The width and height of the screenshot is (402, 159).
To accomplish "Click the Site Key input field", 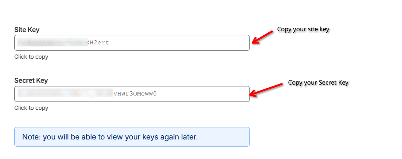I will click(132, 43).
